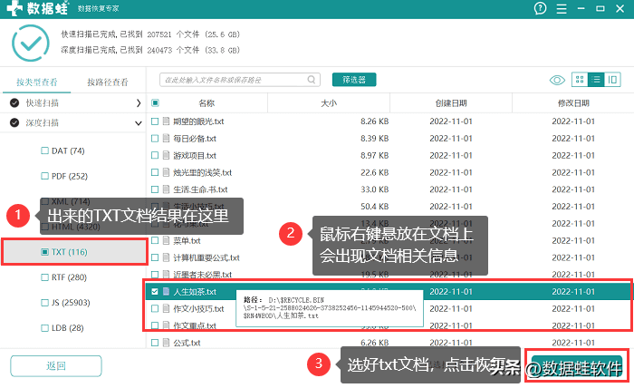Click file icon of 游戏项目.txt
This screenshot has width=634, height=388.
tap(166, 155)
